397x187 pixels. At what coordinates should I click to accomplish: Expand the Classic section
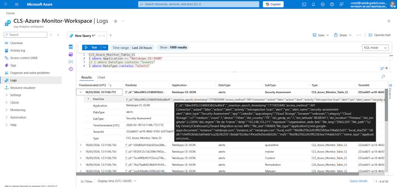(15, 102)
